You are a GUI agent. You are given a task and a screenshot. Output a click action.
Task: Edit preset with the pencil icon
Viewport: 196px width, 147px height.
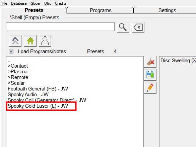[x=150, y=88]
